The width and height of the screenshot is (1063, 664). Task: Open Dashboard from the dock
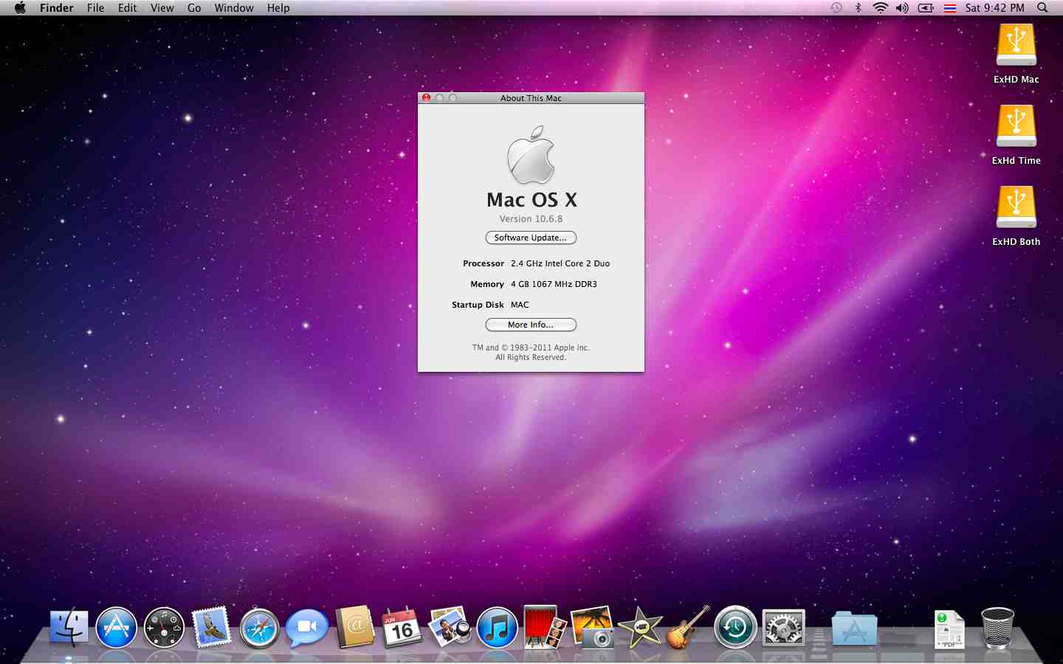point(164,628)
